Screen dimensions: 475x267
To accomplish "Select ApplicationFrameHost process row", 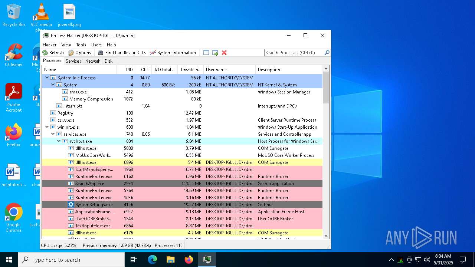I will (x=182, y=212).
